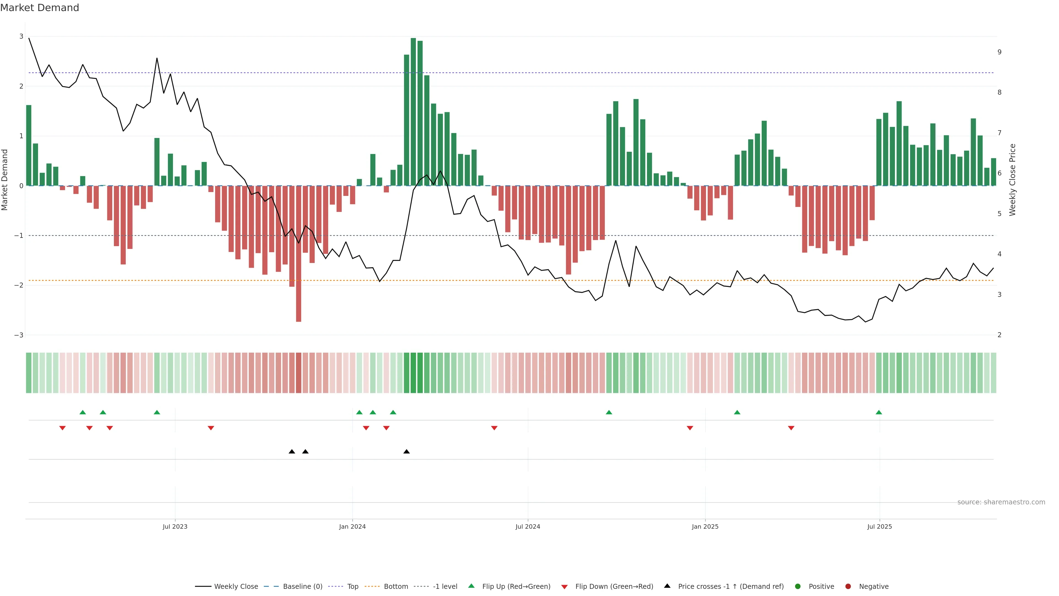Viewport: 1059px width, 596px height.
Task: Click the green Flip Up legend triangle
Action: [471, 586]
